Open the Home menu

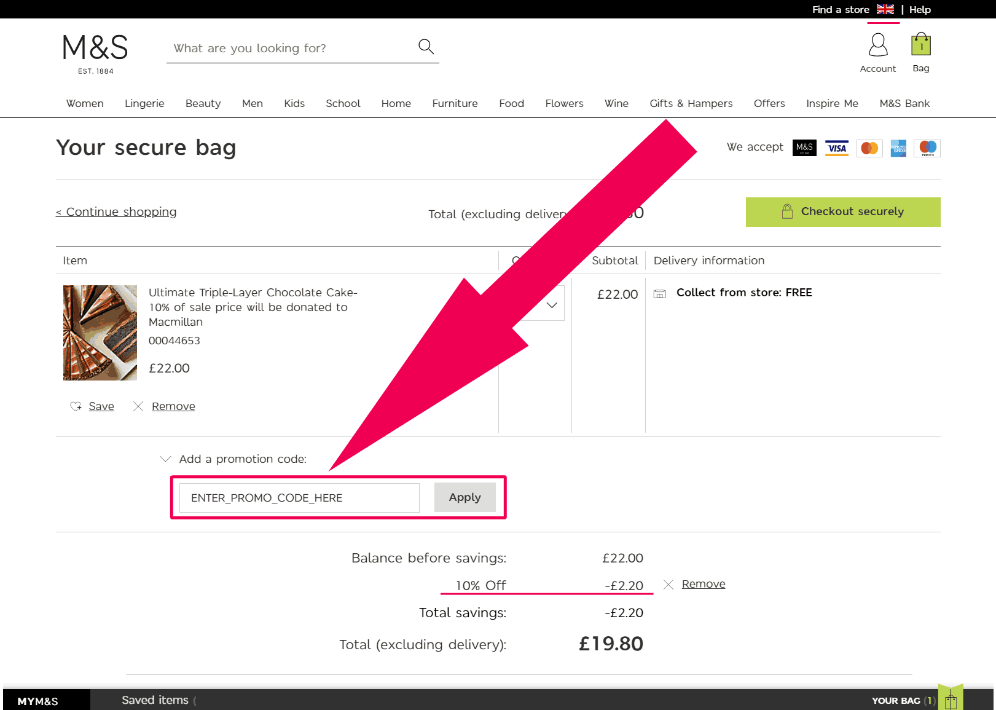pyautogui.click(x=396, y=103)
